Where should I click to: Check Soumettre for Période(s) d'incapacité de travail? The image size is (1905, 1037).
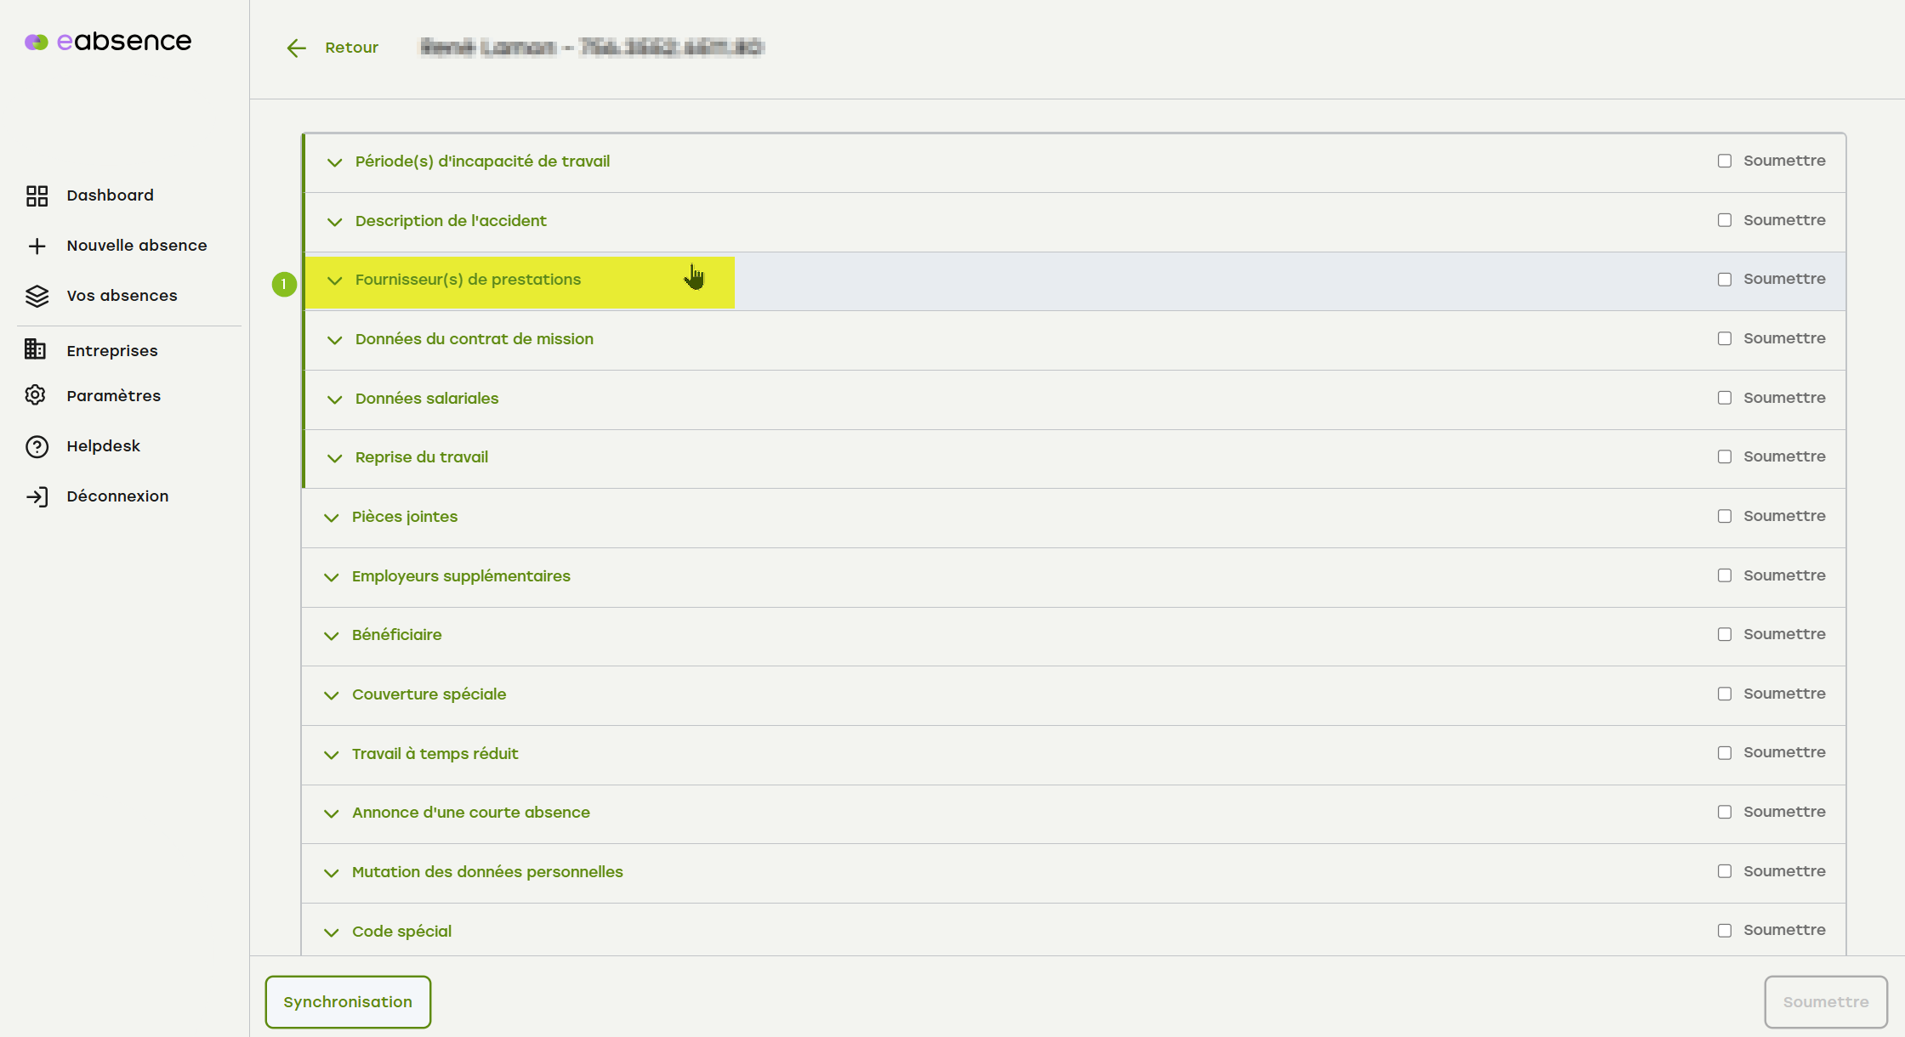point(1725,161)
